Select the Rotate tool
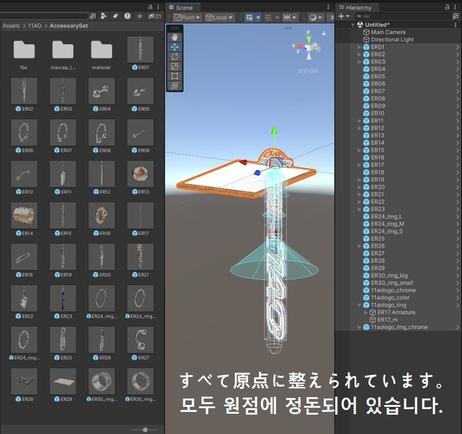Screen dimensions: 462x434 [175, 57]
